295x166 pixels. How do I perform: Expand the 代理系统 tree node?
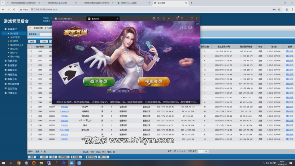[x=5, y=93]
